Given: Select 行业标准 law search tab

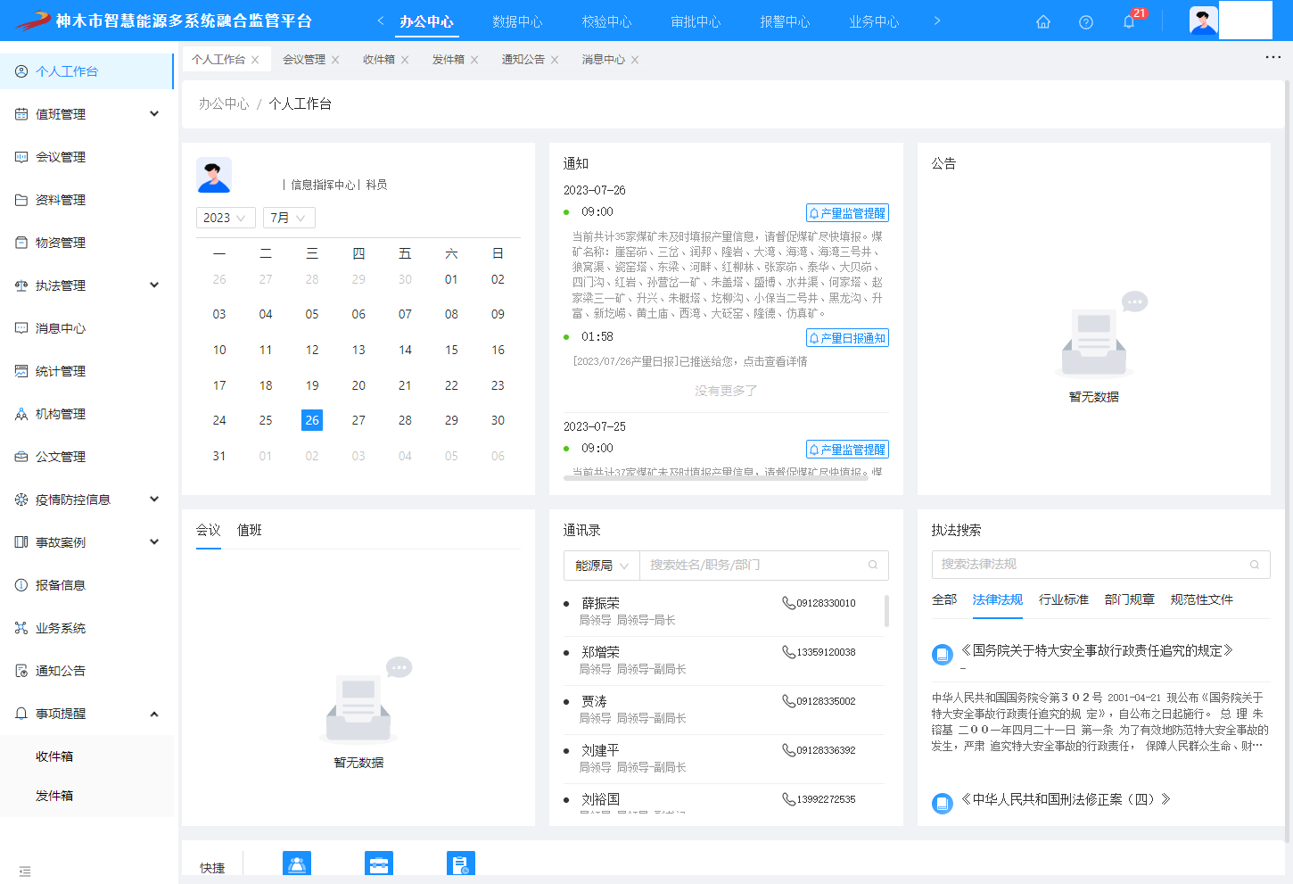Looking at the screenshot, I should pyautogui.click(x=1064, y=599).
